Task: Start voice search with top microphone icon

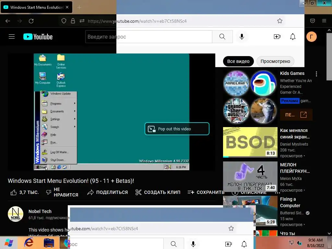Action: 242,37
